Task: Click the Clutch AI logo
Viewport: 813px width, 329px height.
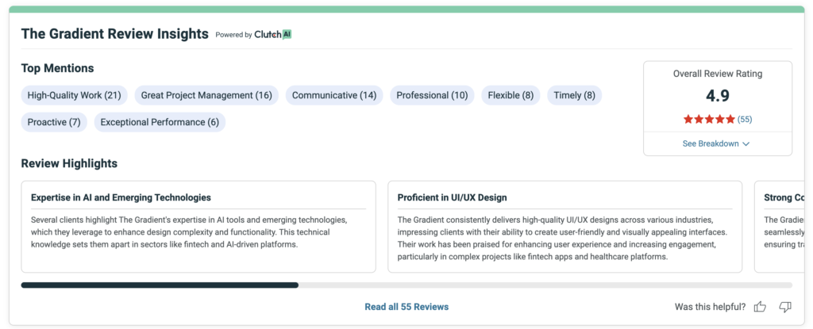Action: click(273, 35)
